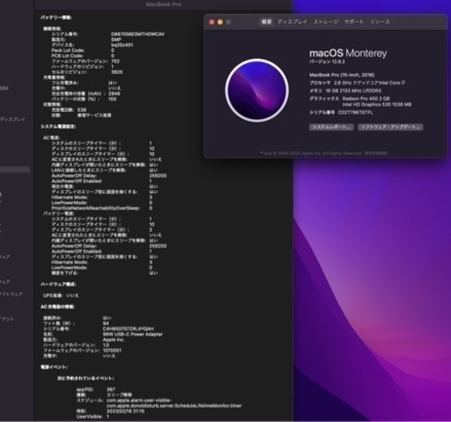Select charger serial C4H950707ZRL4YQAH

(129, 329)
